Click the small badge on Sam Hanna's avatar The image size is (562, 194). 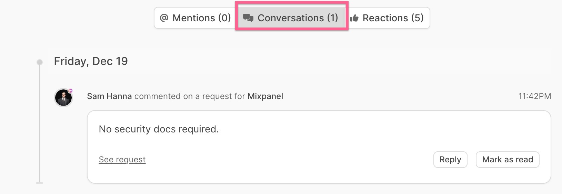(x=70, y=91)
